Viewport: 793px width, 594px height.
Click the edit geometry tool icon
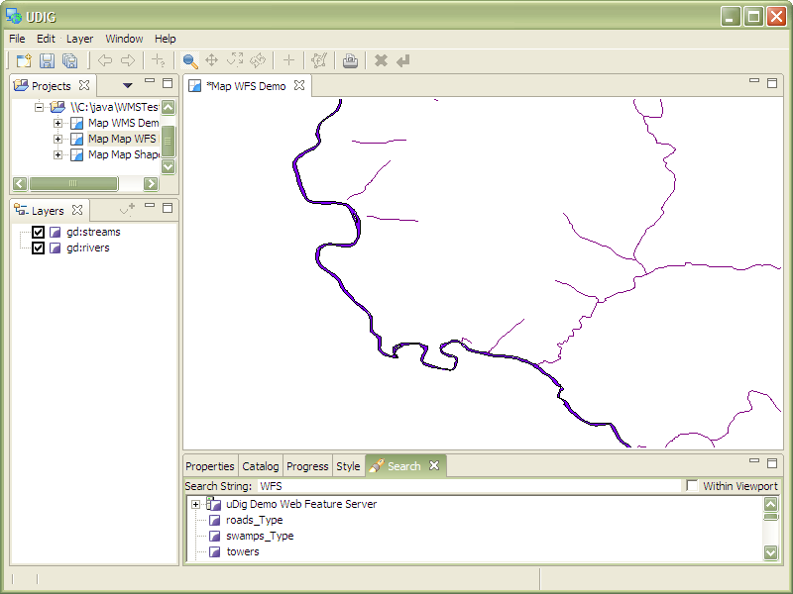[x=318, y=60]
